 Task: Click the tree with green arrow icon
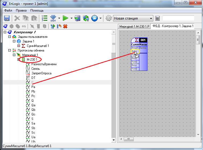[53, 26]
